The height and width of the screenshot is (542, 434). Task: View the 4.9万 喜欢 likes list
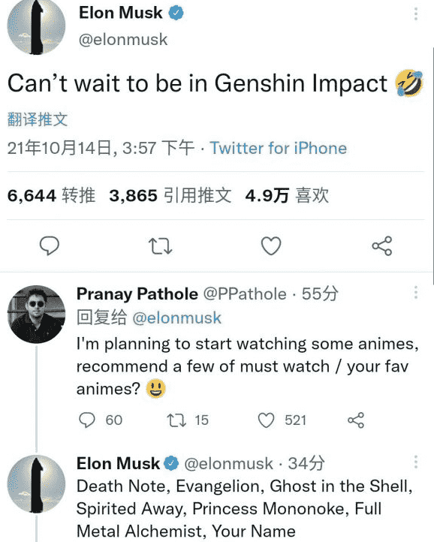click(x=287, y=195)
